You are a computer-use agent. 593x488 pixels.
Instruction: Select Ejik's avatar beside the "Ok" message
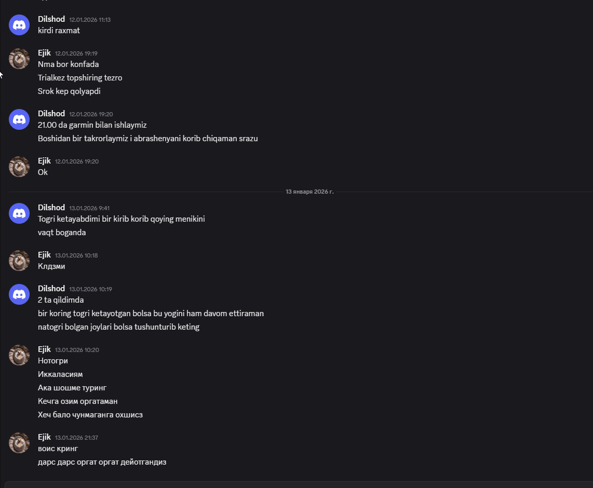[19, 167]
